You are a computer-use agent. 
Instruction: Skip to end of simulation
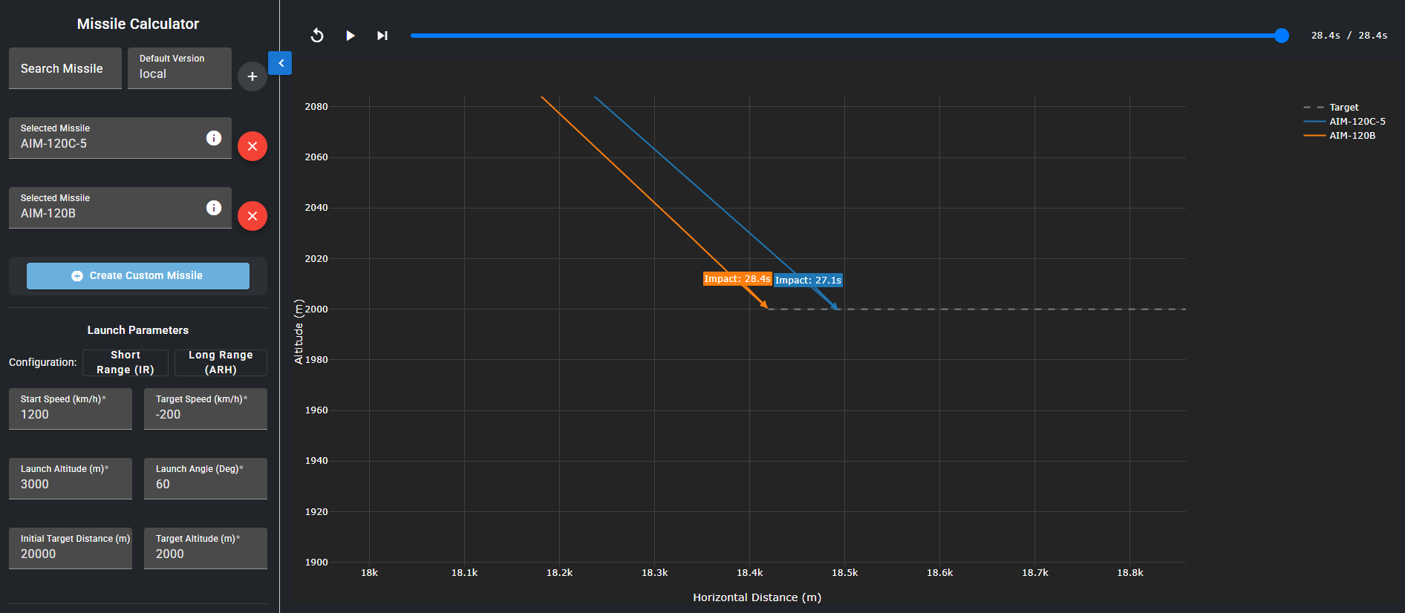click(x=382, y=36)
